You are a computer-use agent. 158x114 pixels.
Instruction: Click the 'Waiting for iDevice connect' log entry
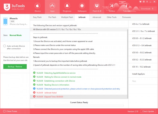63,77
